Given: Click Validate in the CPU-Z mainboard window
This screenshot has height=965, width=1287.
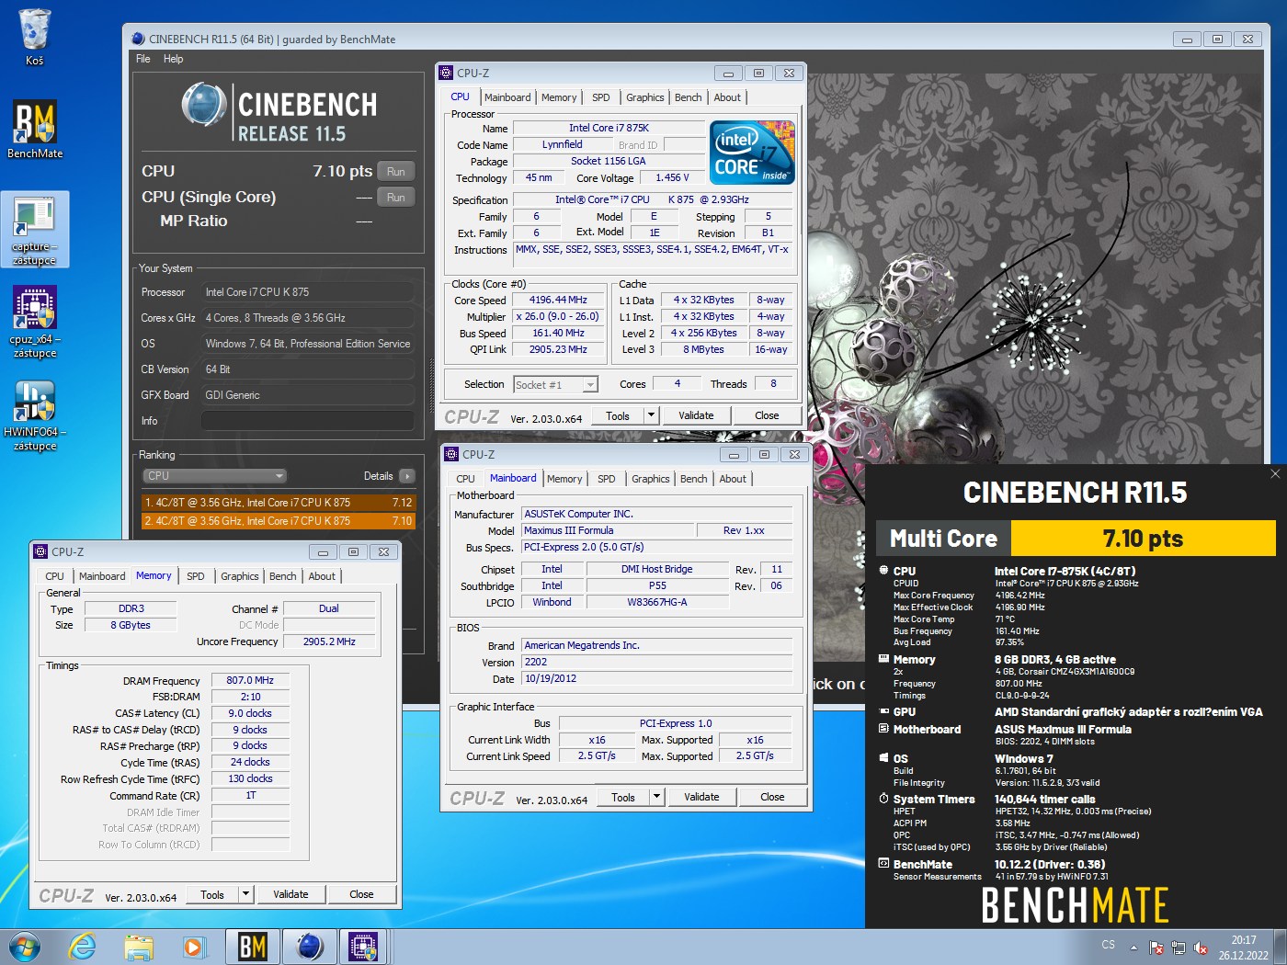Looking at the screenshot, I should click(x=701, y=797).
